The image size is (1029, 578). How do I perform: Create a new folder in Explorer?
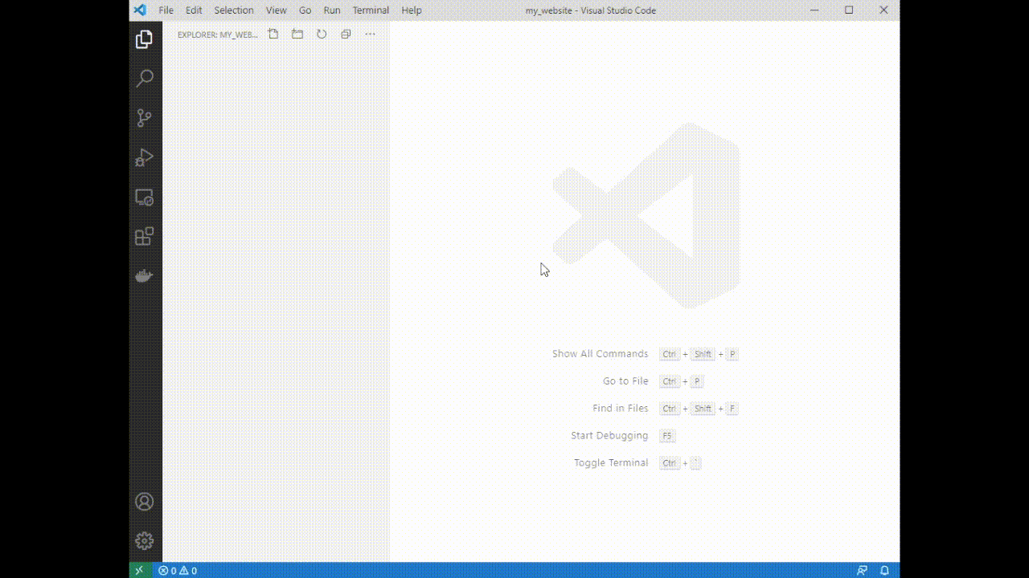pos(297,34)
